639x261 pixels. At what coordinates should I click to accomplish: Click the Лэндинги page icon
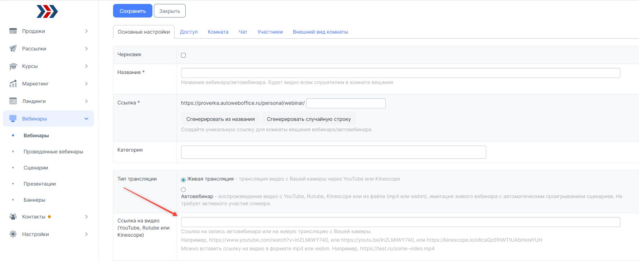click(13, 101)
